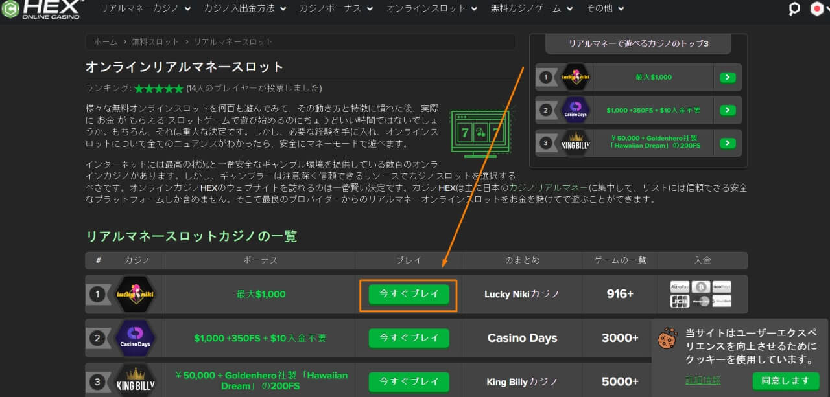This screenshot has height=397, width=830.
Task: Click the Bitcoin payment icon
Action: (x=700, y=287)
